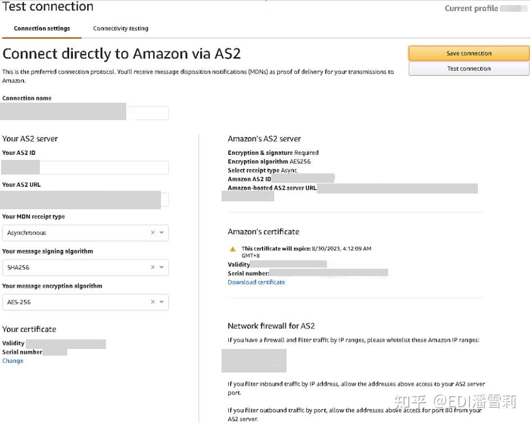Viewport: 530px width, 423px height.
Task: Click the Change link under Your certificate
Action: (12, 361)
